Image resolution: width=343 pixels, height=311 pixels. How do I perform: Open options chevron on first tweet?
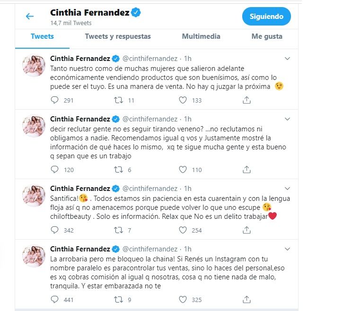pos(287,59)
